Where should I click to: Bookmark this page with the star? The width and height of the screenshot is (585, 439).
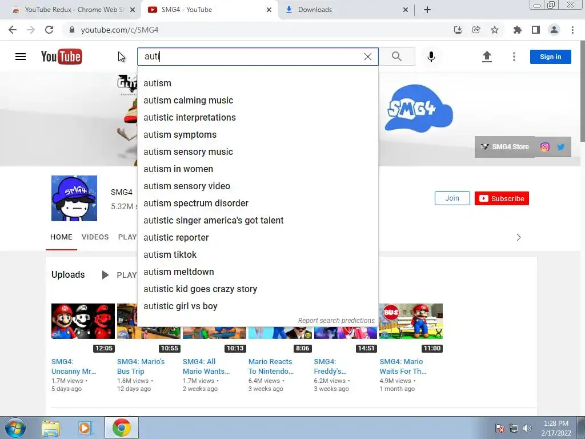(495, 30)
